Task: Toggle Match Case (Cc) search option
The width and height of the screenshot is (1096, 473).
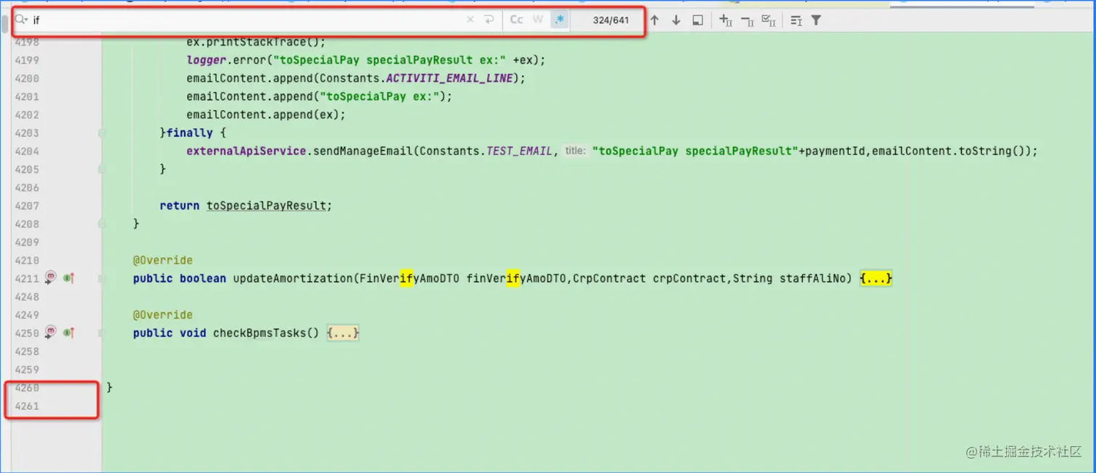Action: click(x=516, y=20)
